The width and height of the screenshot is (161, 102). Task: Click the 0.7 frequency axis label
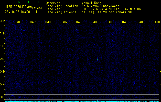(2, 84)
